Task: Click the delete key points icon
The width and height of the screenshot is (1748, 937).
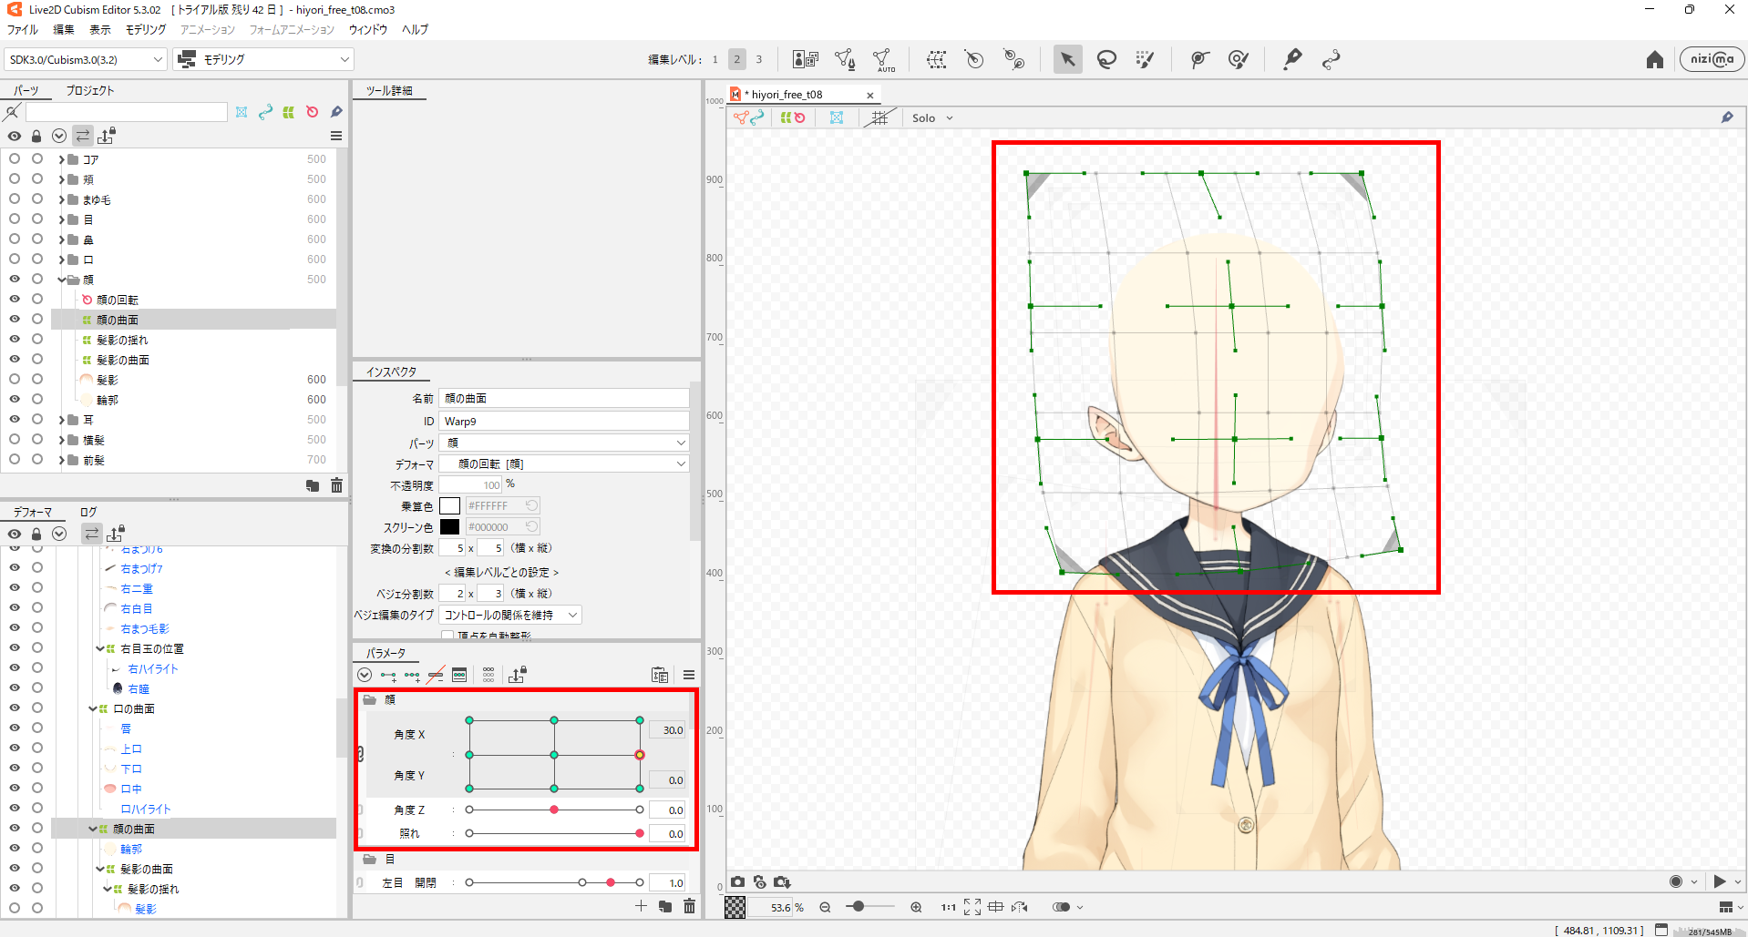Action: tap(436, 675)
